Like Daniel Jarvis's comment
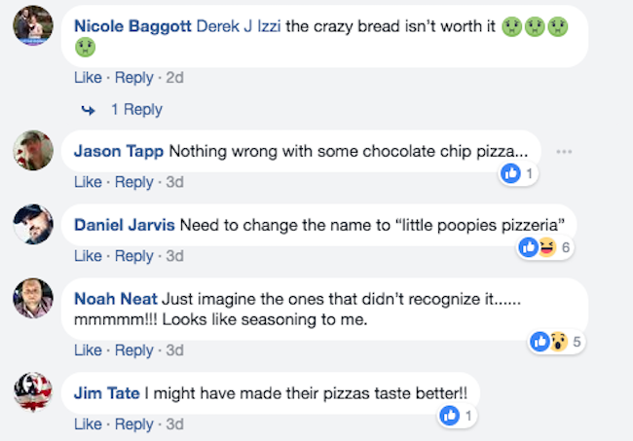633x441 pixels. click(x=88, y=256)
